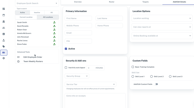The height and width of the screenshot is (108, 194).
Task: Click the price tag sidebar icon
Action: click(4, 47)
